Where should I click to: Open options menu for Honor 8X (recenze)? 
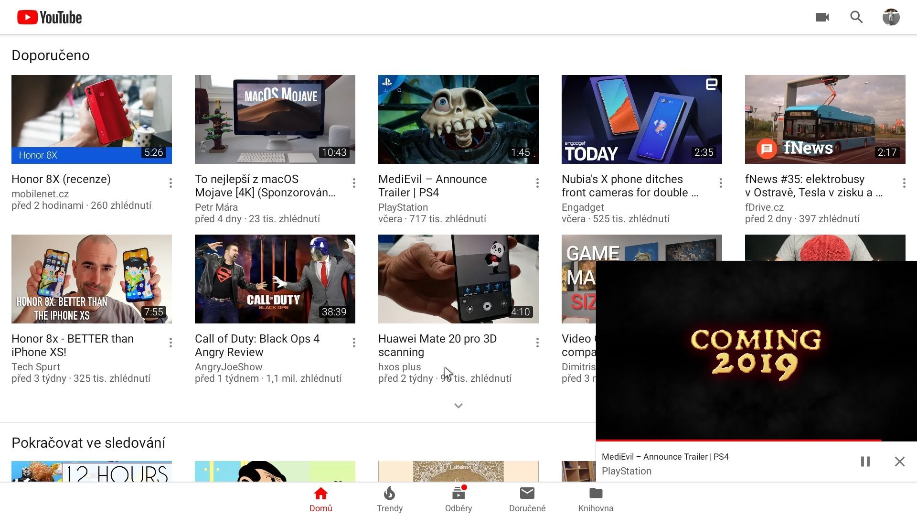point(171,183)
